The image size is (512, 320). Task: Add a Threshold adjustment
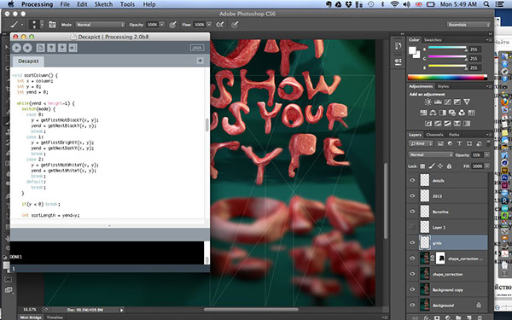point(447,124)
